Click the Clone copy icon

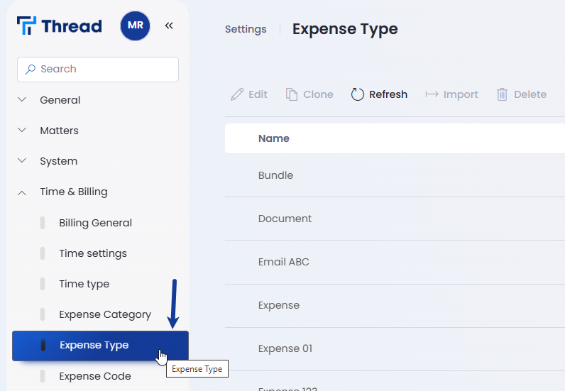[292, 94]
